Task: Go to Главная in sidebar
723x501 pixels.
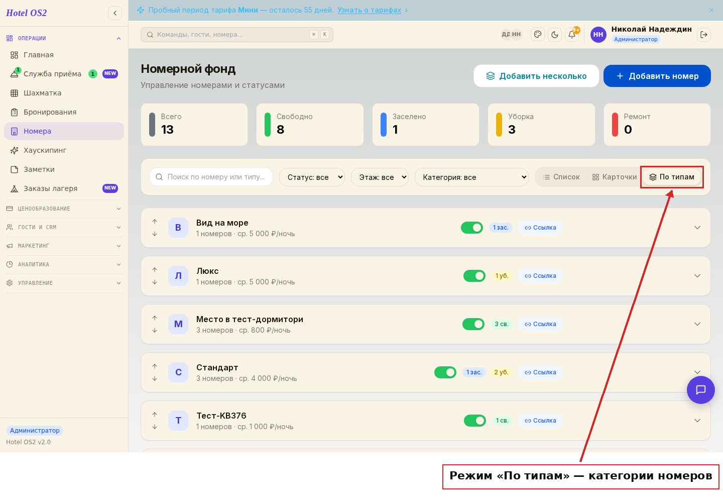Action: click(x=64, y=55)
